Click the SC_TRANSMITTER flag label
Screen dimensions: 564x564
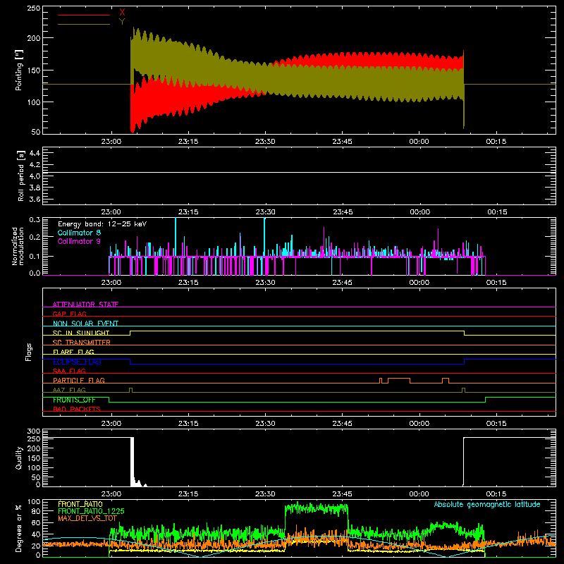point(82,343)
